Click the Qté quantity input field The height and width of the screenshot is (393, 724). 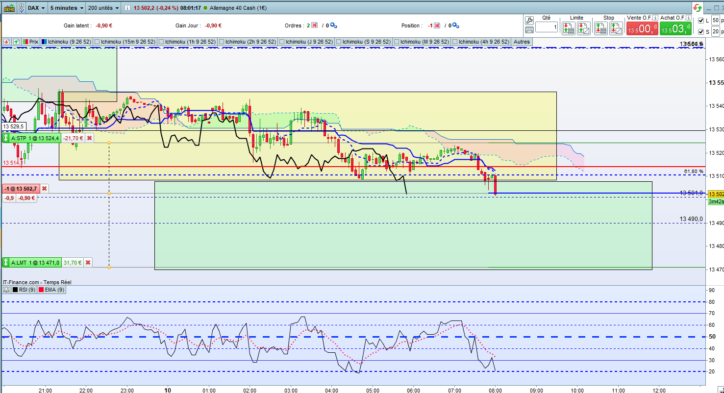point(547,27)
